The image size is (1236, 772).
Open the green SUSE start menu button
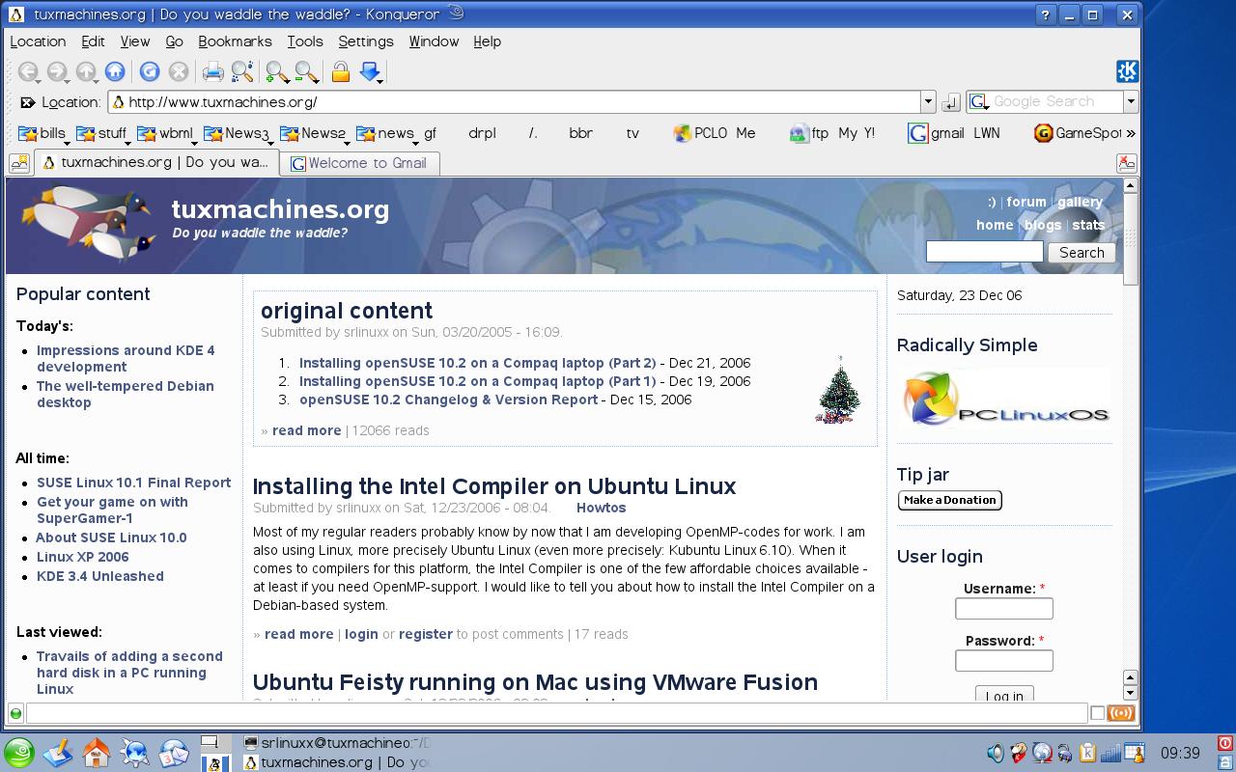(x=18, y=753)
